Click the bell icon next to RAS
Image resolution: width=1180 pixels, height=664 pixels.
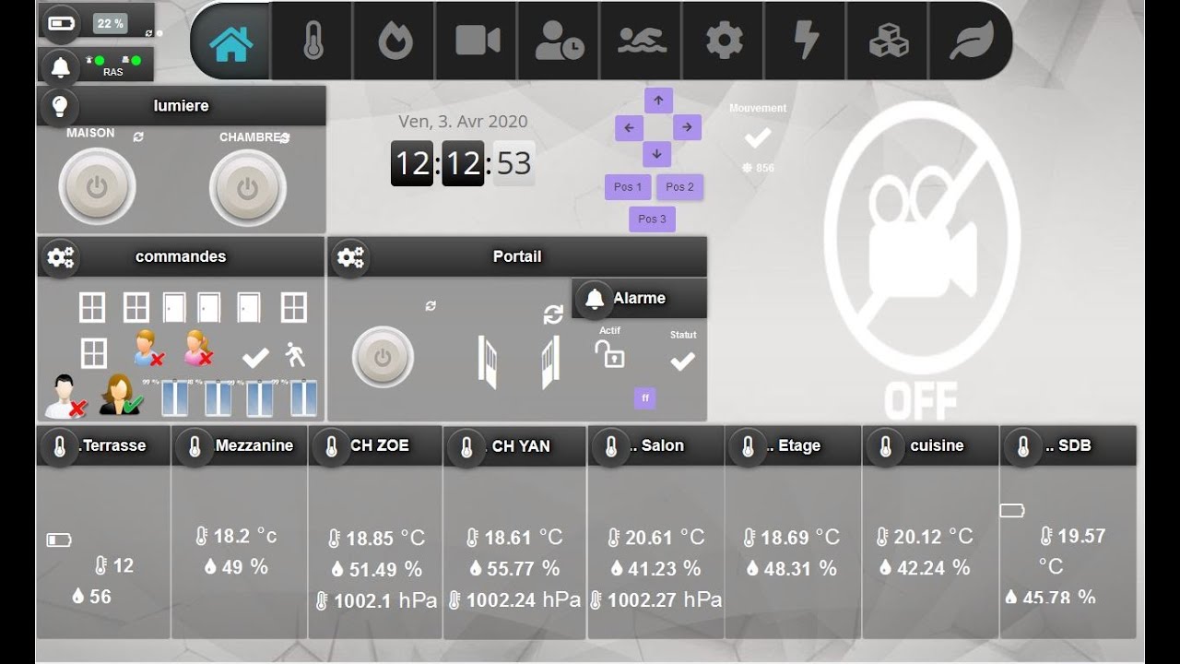pos(61,66)
